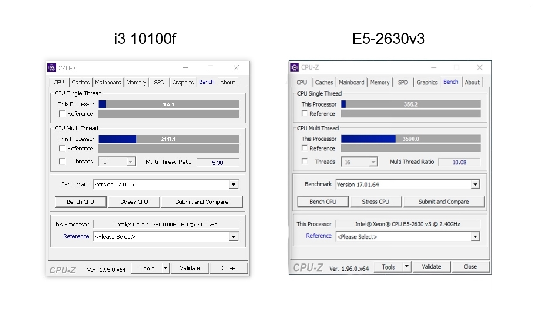Viewport: 557px width, 313px height.
Task: Select Bench tab in the E5-2630v3 window
Action: 451,82
